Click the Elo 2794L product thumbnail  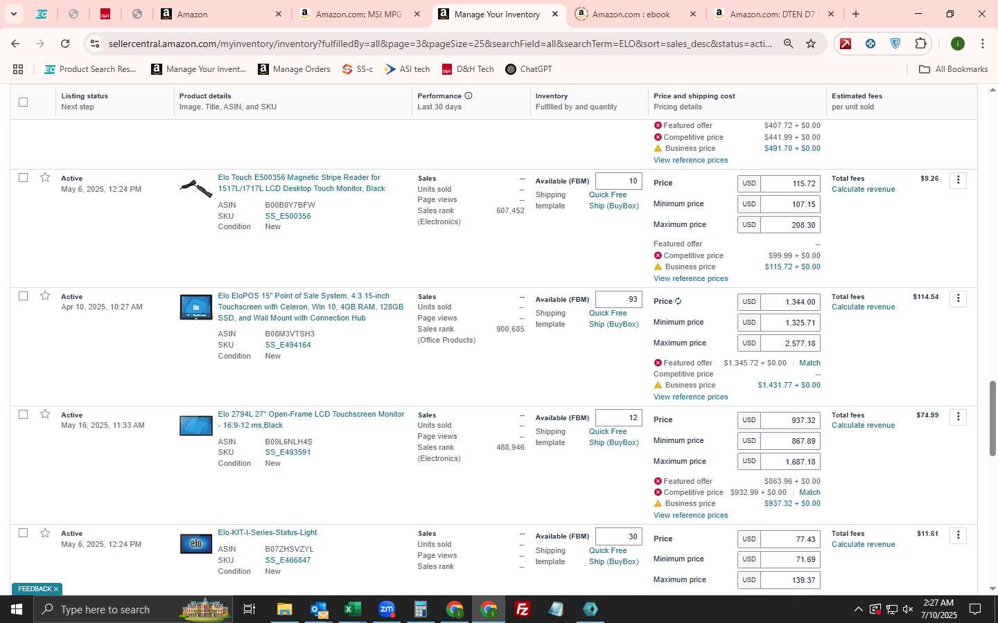click(196, 425)
